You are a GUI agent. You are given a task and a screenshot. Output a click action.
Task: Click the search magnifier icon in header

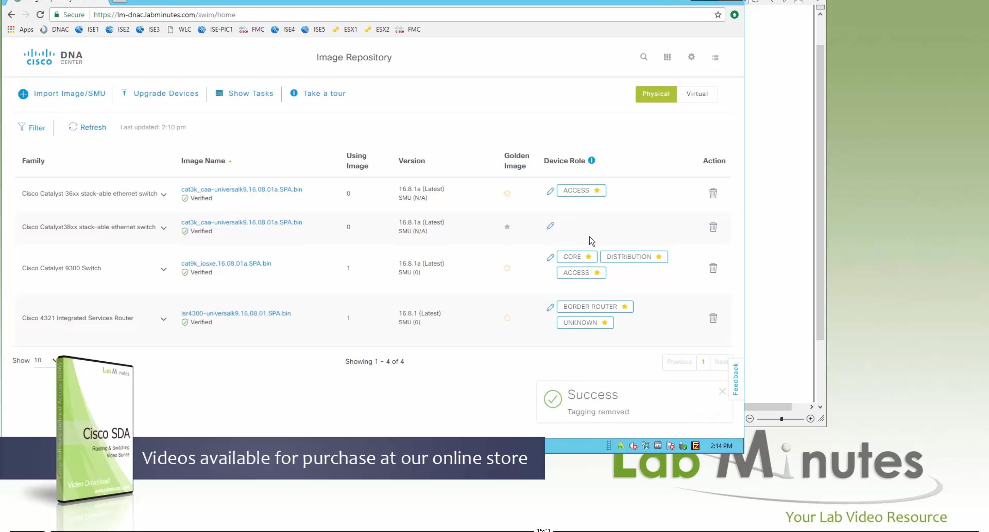pyautogui.click(x=644, y=57)
